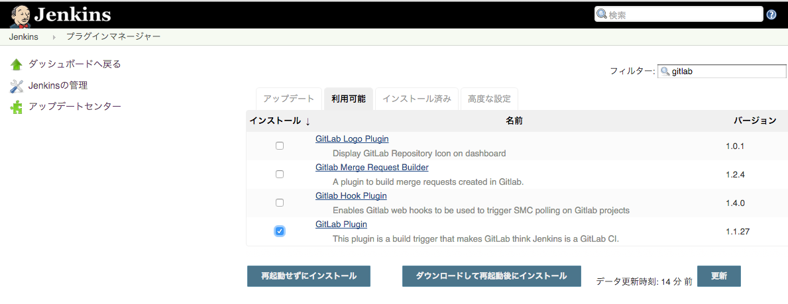Click the Jenkins title text in header
The image size is (788, 304).
click(x=72, y=15)
